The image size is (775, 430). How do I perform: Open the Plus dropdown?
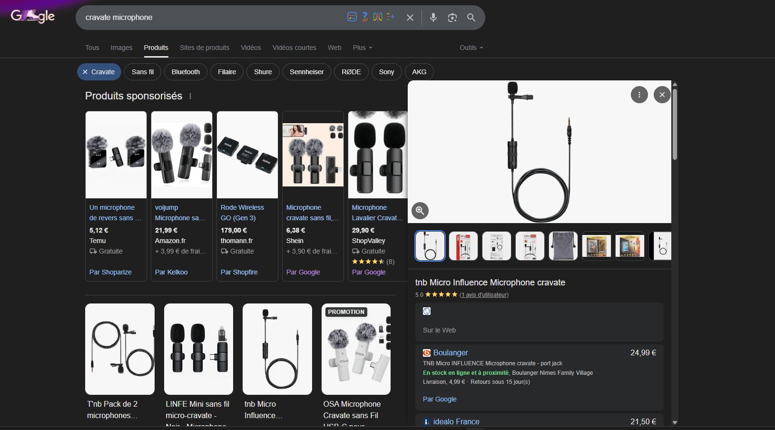click(x=362, y=48)
